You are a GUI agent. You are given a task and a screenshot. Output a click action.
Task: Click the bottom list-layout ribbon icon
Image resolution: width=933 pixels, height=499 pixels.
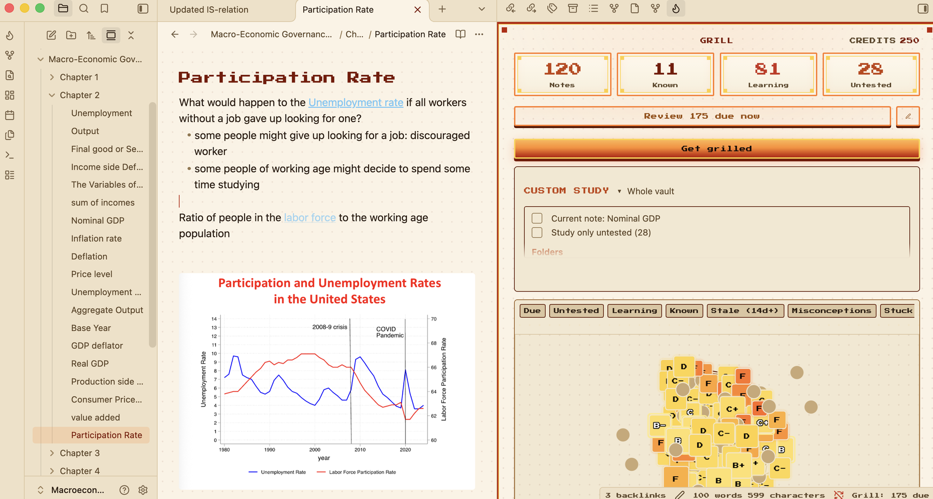click(x=10, y=175)
